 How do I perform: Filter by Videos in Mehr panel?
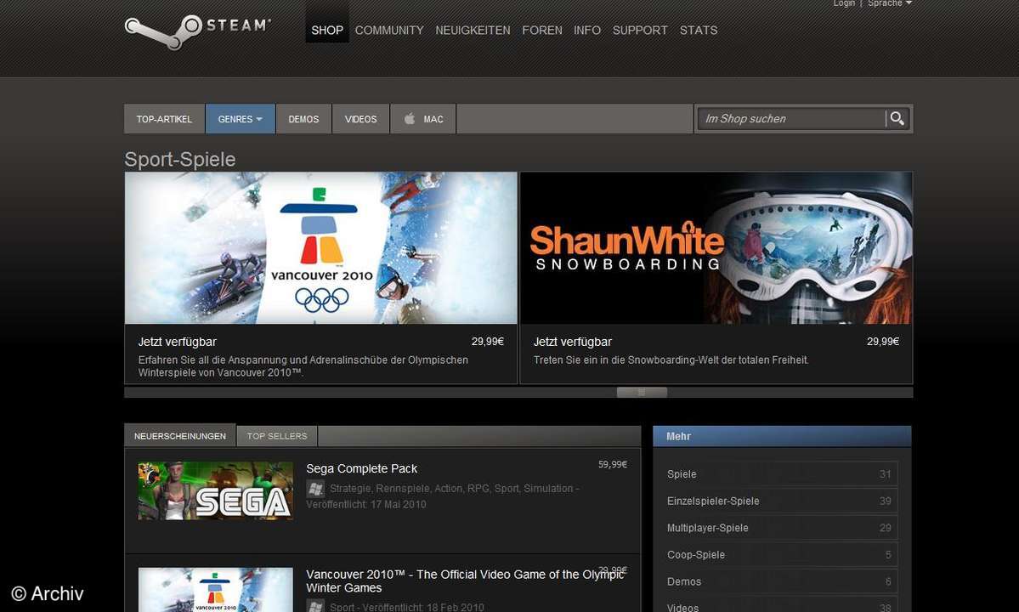(782, 605)
